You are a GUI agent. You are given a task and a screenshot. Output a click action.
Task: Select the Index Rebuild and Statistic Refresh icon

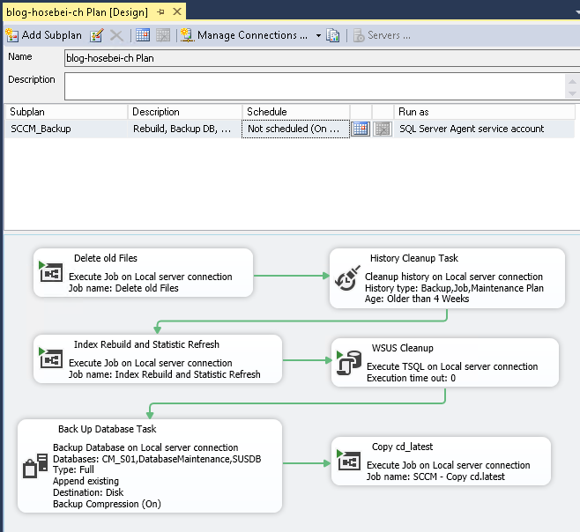pos(50,358)
